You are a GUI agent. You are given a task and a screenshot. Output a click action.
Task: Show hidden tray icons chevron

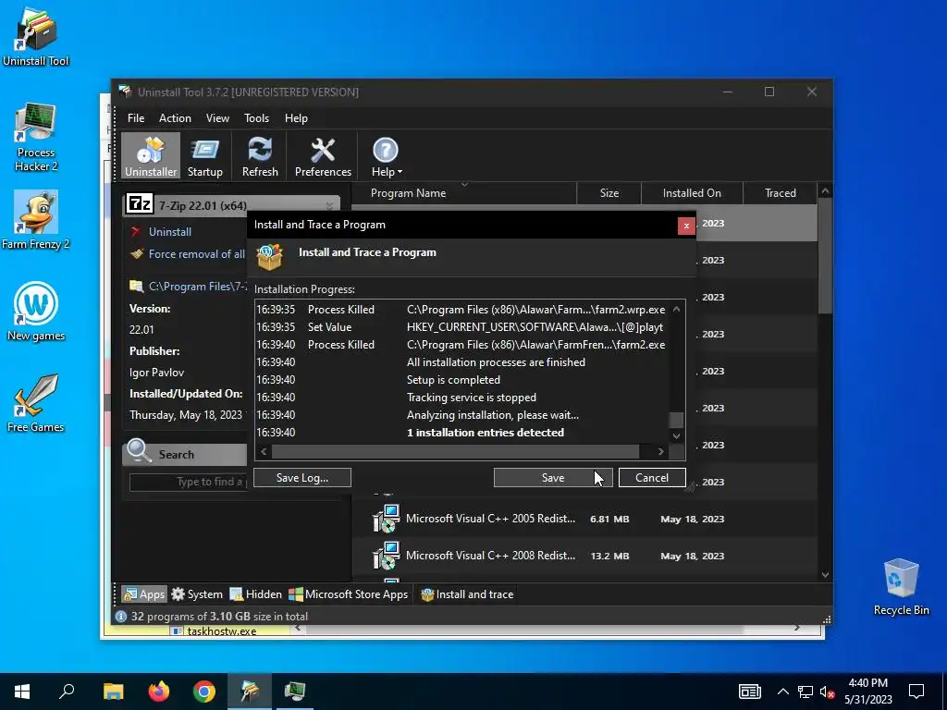pos(782,692)
